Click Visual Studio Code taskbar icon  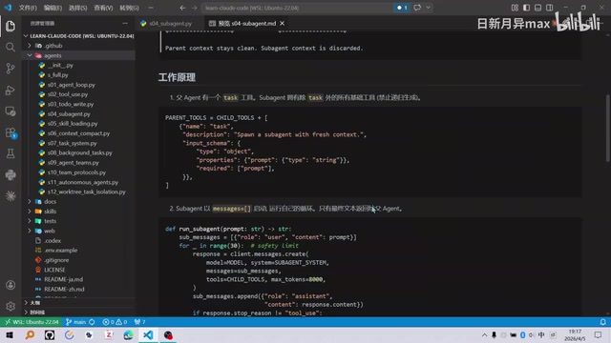coord(148,334)
